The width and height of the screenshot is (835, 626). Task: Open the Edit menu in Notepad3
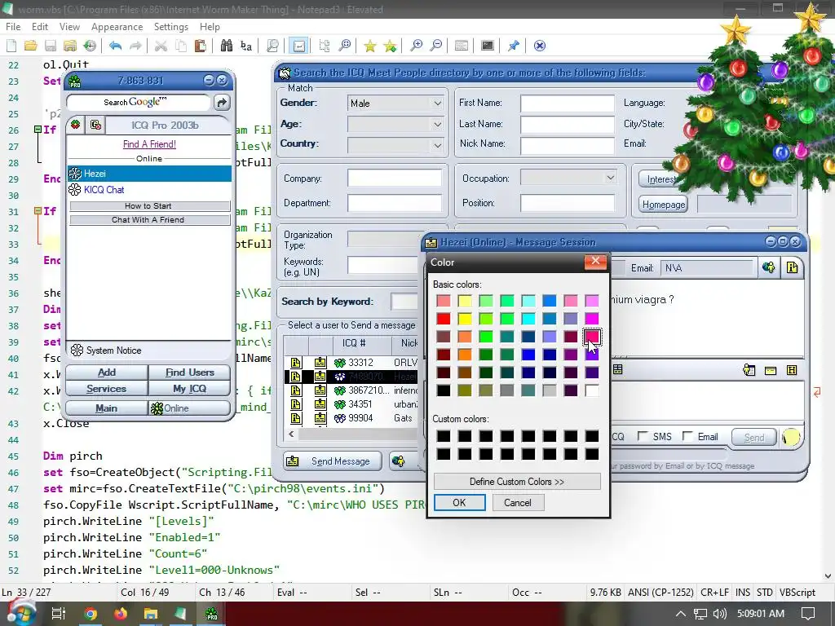(x=40, y=27)
